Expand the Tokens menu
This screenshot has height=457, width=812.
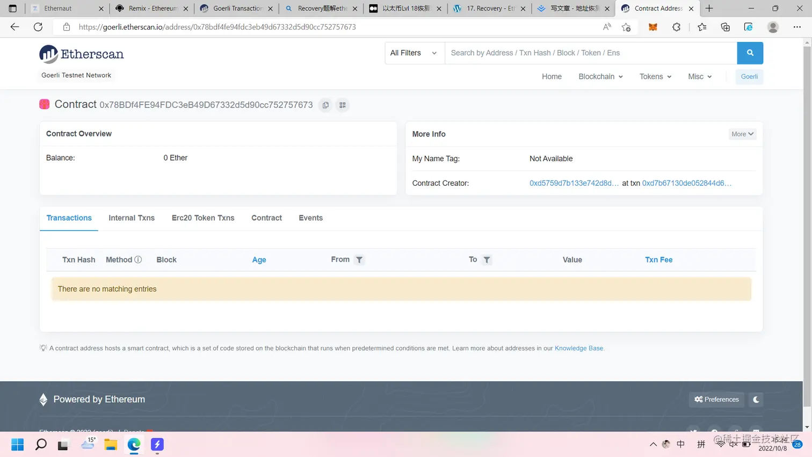click(x=655, y=77)
